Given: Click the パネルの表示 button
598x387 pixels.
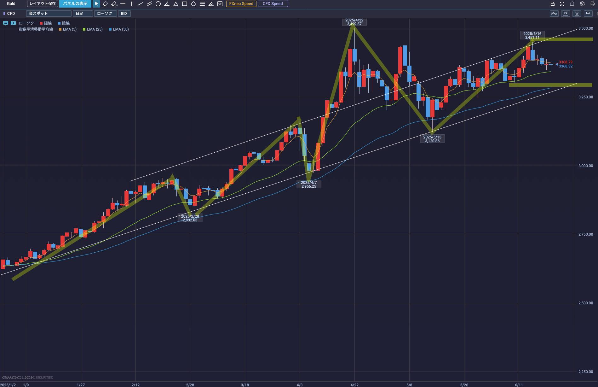Looking at the screenshot, I should point(75,4).
